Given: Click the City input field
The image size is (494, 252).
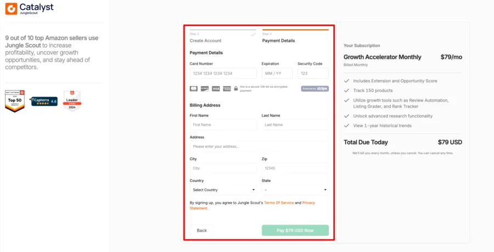Looking at the screenshot, I should 223,168.
